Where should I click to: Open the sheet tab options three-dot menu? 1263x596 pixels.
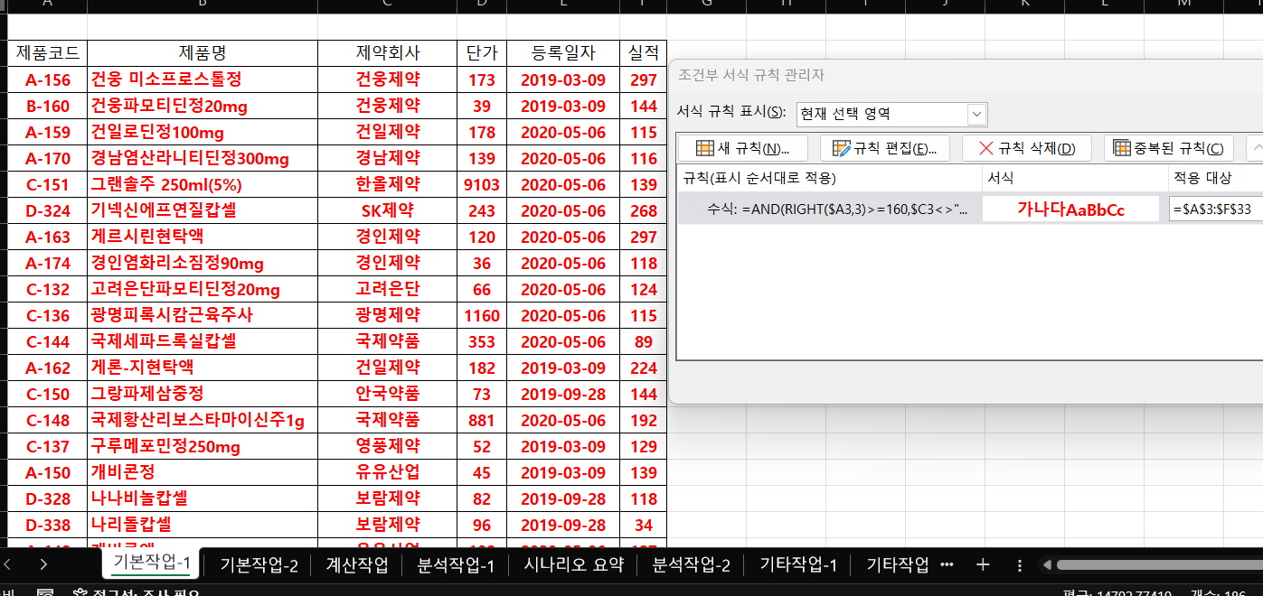tap(1020, 564)
